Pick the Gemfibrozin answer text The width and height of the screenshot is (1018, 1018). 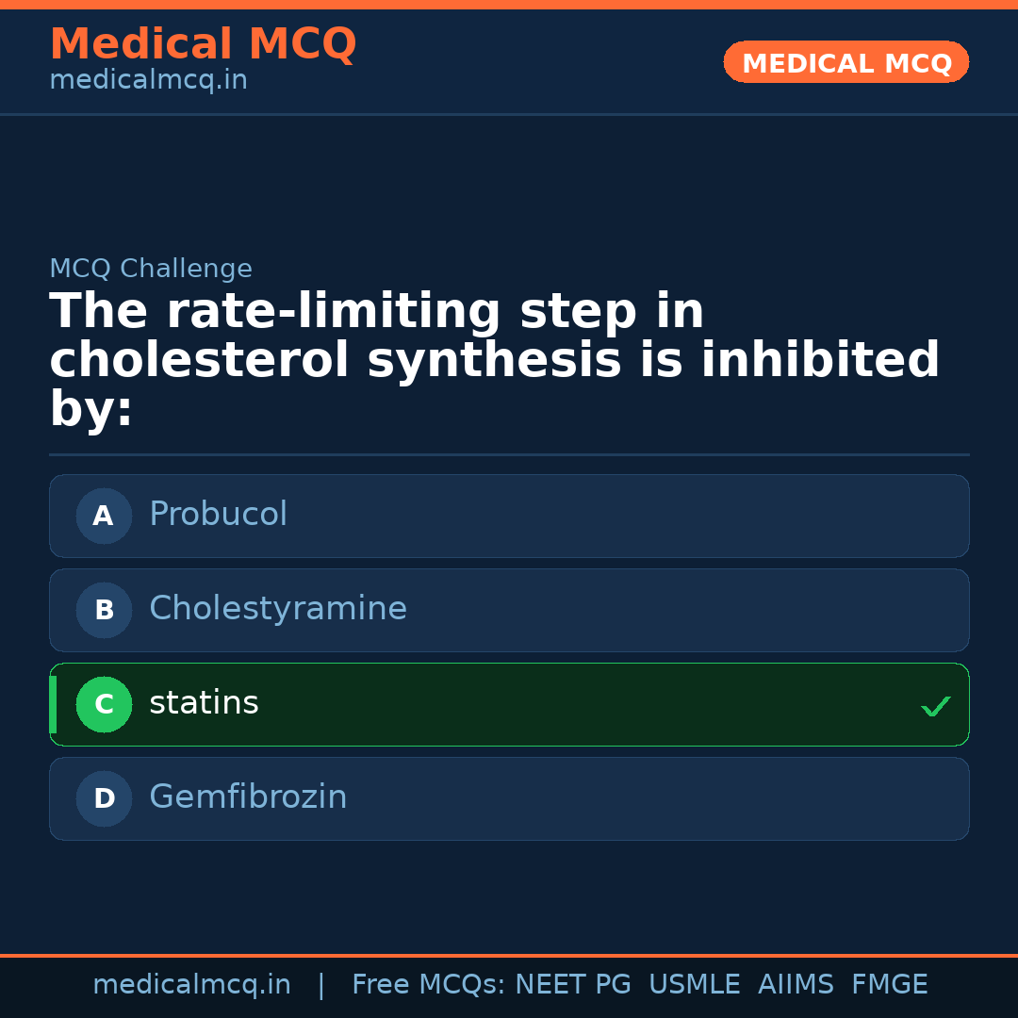pos(248,797)
